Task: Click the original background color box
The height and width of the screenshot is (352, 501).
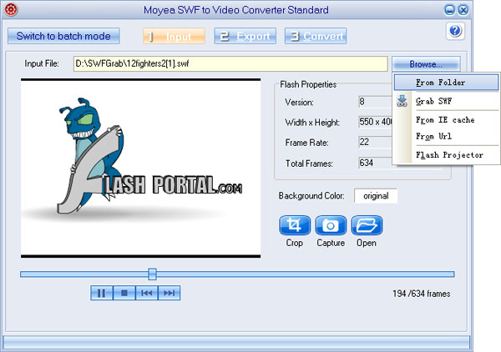Action: point(376,196)
